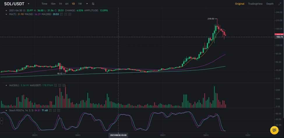This screenshot has height=138, width=284.
Task: Toggle fullscreen chart using top-right arrows icon
Action: pyautogui.click(x=280, y=4)
